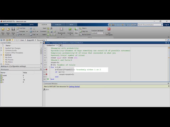Click the Open folder icon
The width and height of the screenshot is (170, 127).
pos(8,29)
